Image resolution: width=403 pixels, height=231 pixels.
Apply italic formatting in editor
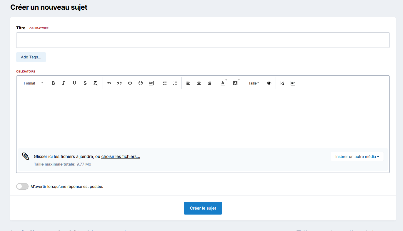pyautogui.click(x=64, y=83)
